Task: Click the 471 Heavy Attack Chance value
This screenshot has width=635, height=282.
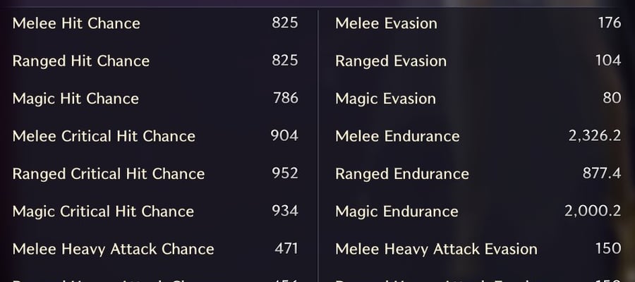Action: 286,248
